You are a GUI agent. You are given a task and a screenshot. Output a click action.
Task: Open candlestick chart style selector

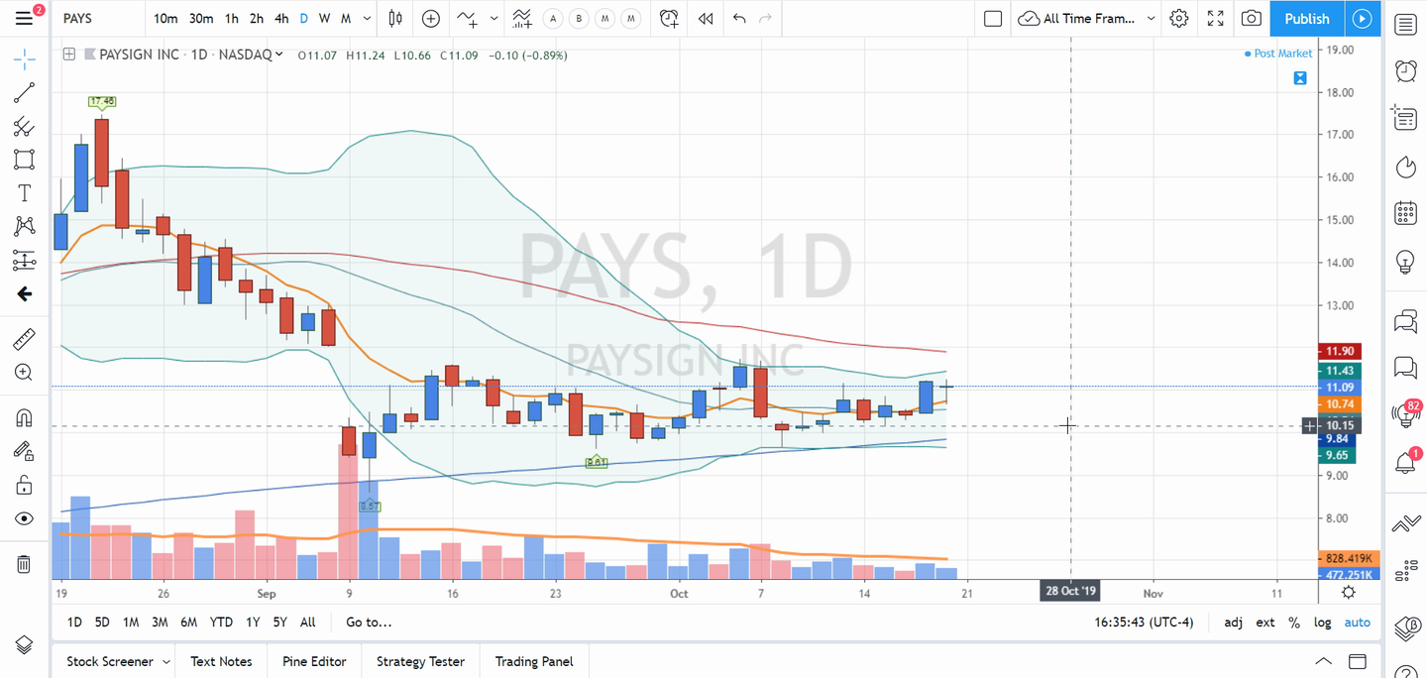(x=395, y=18)
